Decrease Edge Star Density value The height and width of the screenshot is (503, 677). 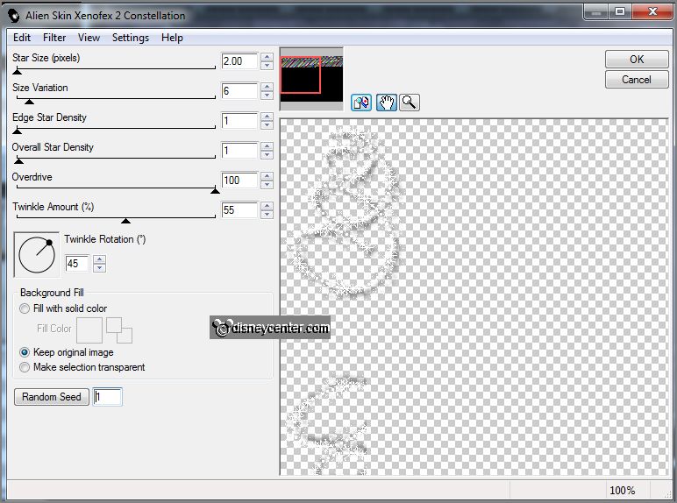coord(267,125)
